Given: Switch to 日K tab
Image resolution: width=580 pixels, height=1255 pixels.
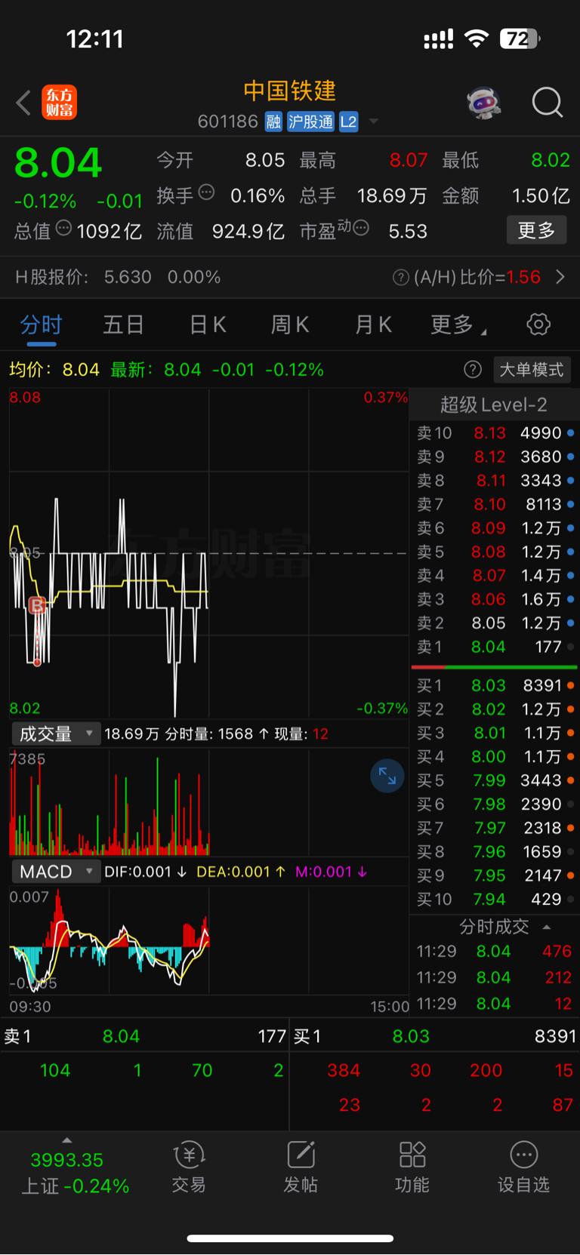Looking at the screenshot, I should click(x=208, y=325).
